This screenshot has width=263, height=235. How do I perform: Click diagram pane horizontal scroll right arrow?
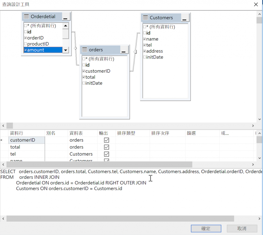pyautogui.click(x=253, y=125)
